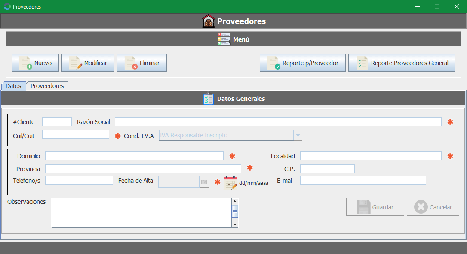Viewport: 467px width, 254px height.
Task: Click the Modificar pencil icon
Action: pos(76,63)
